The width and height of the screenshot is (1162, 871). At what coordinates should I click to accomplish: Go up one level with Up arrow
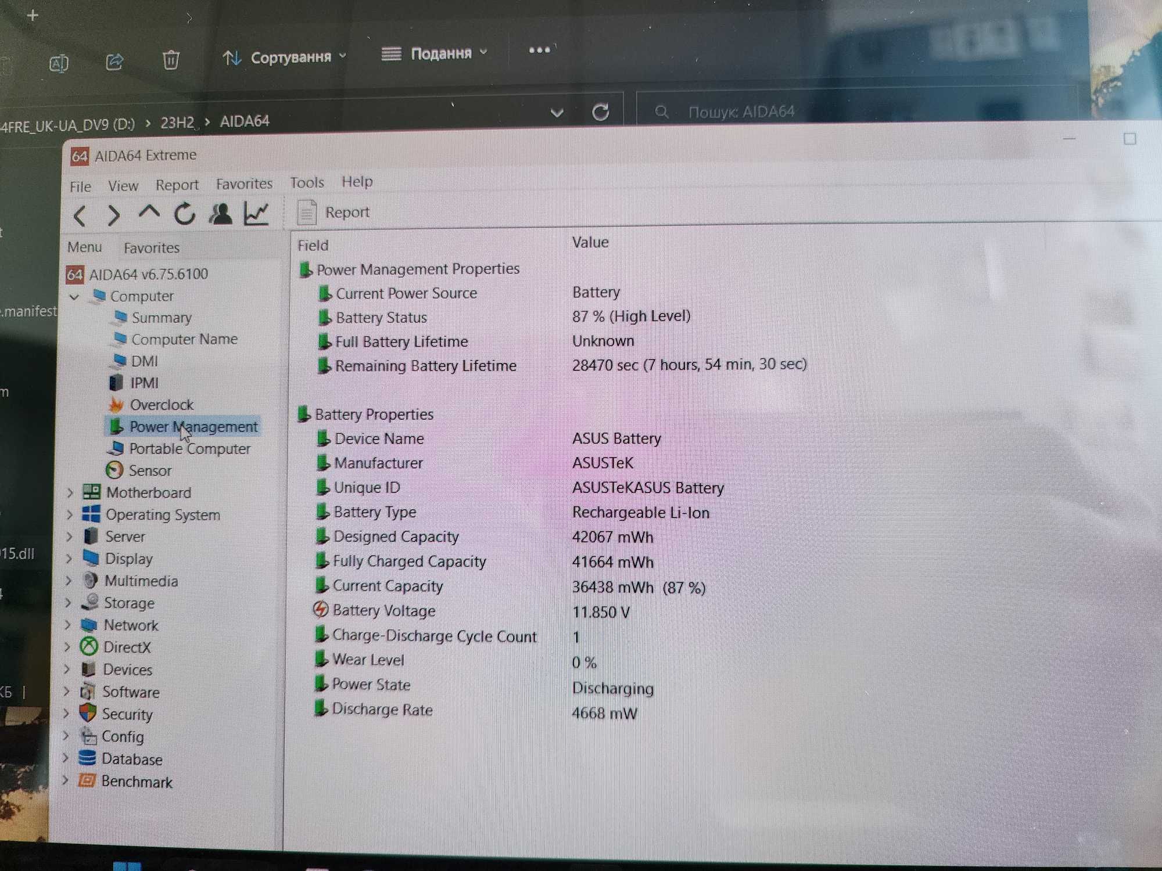149,213
